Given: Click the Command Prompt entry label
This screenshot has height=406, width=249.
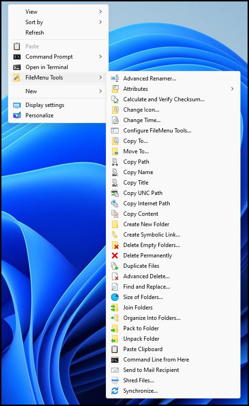Looking at the screenshot, I should [49, 57].
